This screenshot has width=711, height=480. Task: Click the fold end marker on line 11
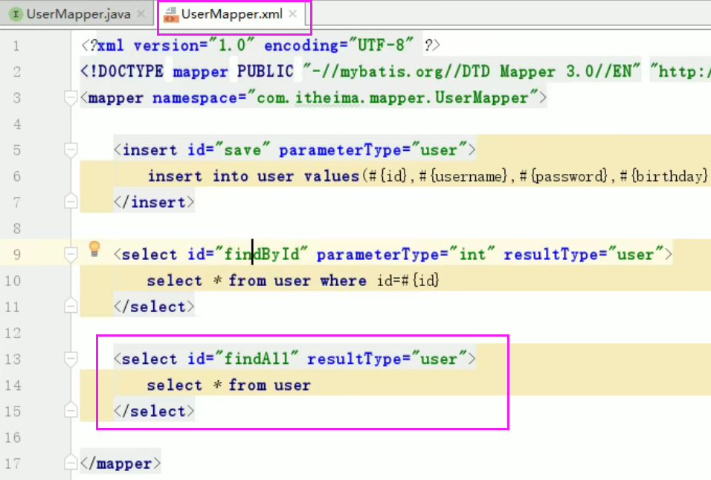pyautogui.click(x=71, y=305)
